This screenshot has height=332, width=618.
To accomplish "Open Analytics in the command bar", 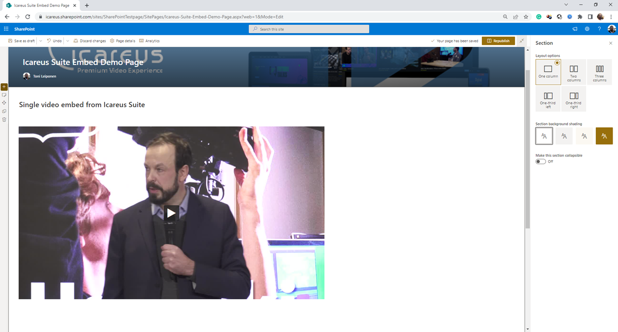I will tap(149, 41).
